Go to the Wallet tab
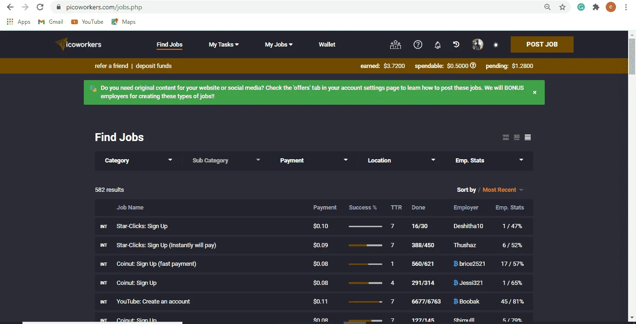636x324 pixels. coord(327,45)
